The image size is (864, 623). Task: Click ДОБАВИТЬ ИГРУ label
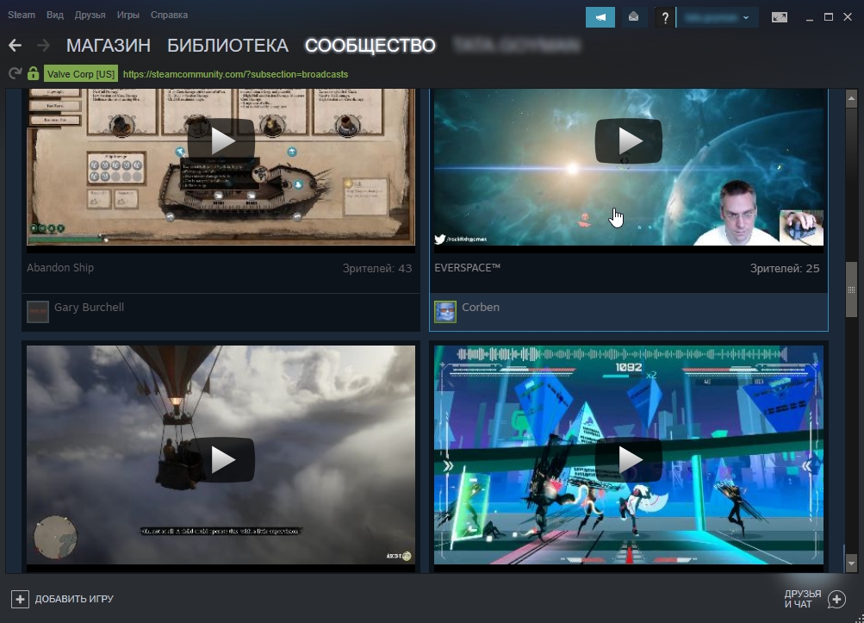click(74, 599)
